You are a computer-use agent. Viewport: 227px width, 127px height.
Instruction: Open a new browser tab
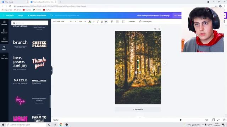(60, 2)
